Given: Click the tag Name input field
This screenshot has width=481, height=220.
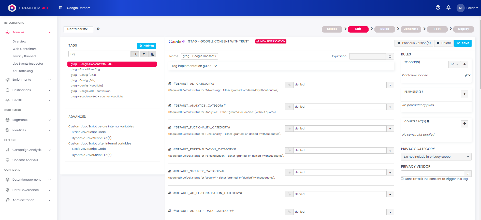Looking at the screenshot, I should click(x=199, y=56).
